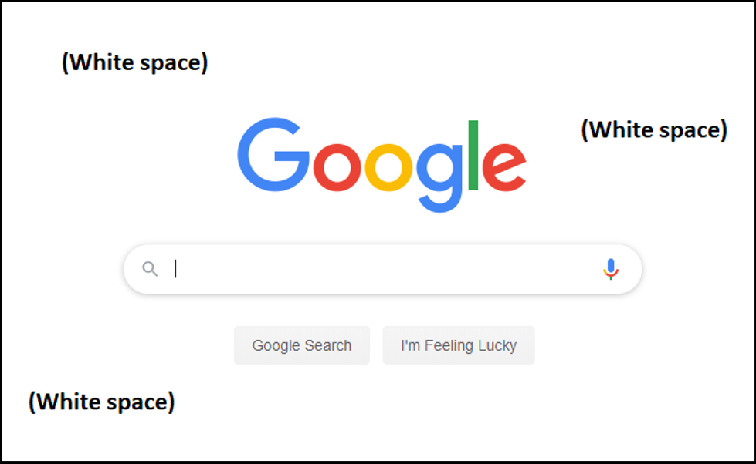The height and width of the screenshot is (464, 756).
Task: Click the blue capital G in the logo
Action: 273,155
